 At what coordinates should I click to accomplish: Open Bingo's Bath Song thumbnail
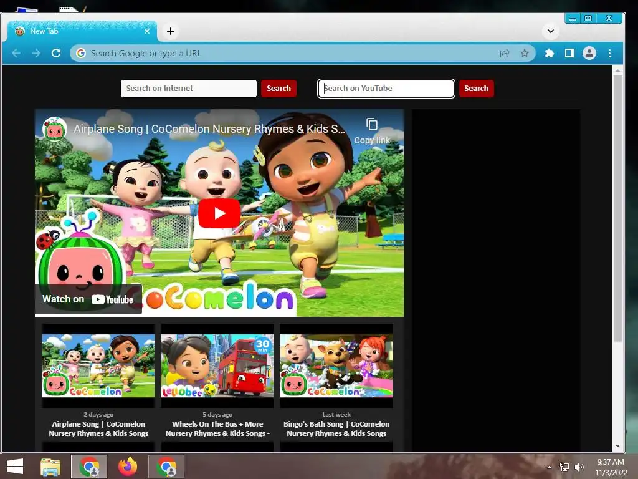(336, 365)
